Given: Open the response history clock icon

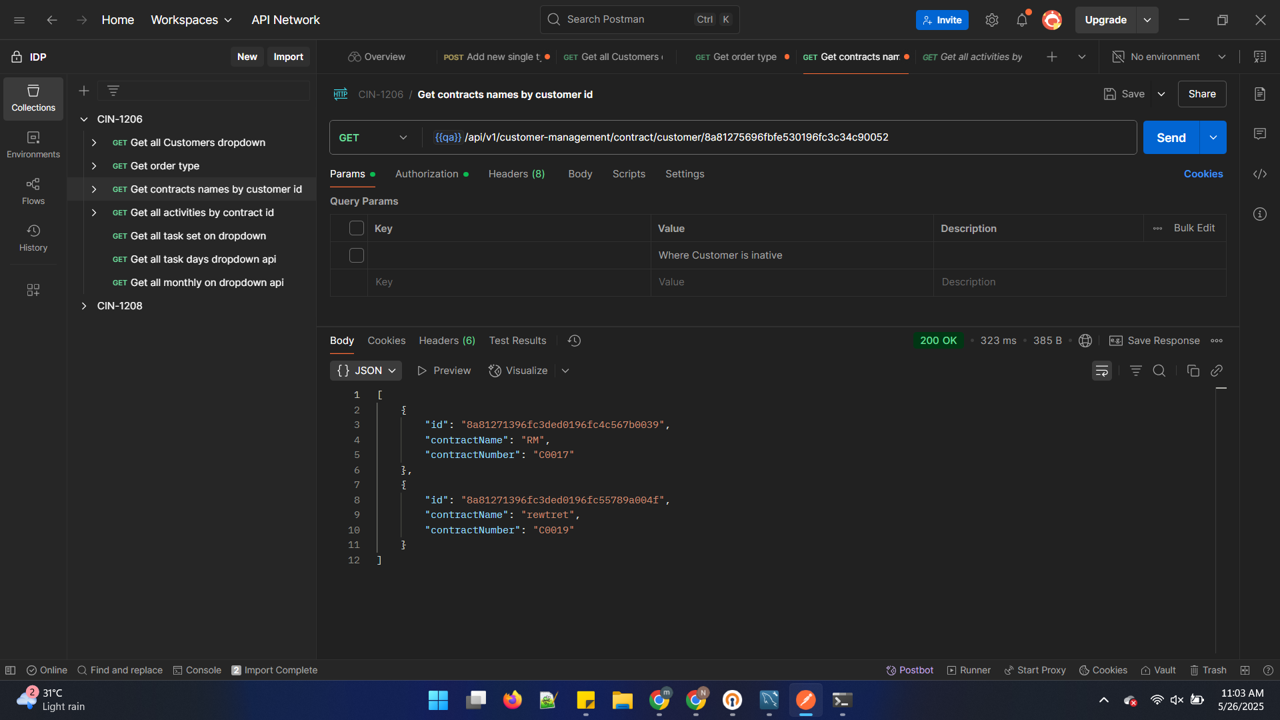Looking at the screenshot, I should [x=574, y=341].
